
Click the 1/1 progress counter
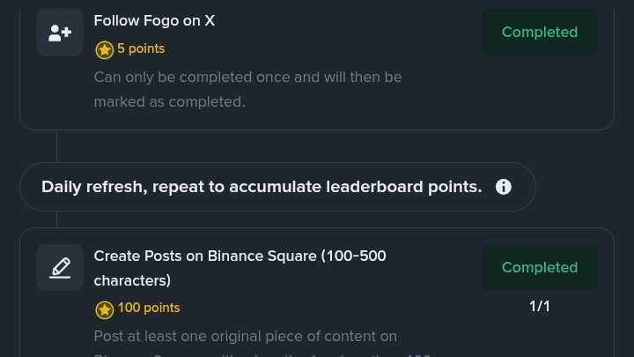click(x=539, y=306)
